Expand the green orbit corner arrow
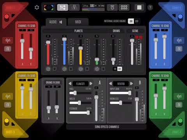 pos(174,124)
